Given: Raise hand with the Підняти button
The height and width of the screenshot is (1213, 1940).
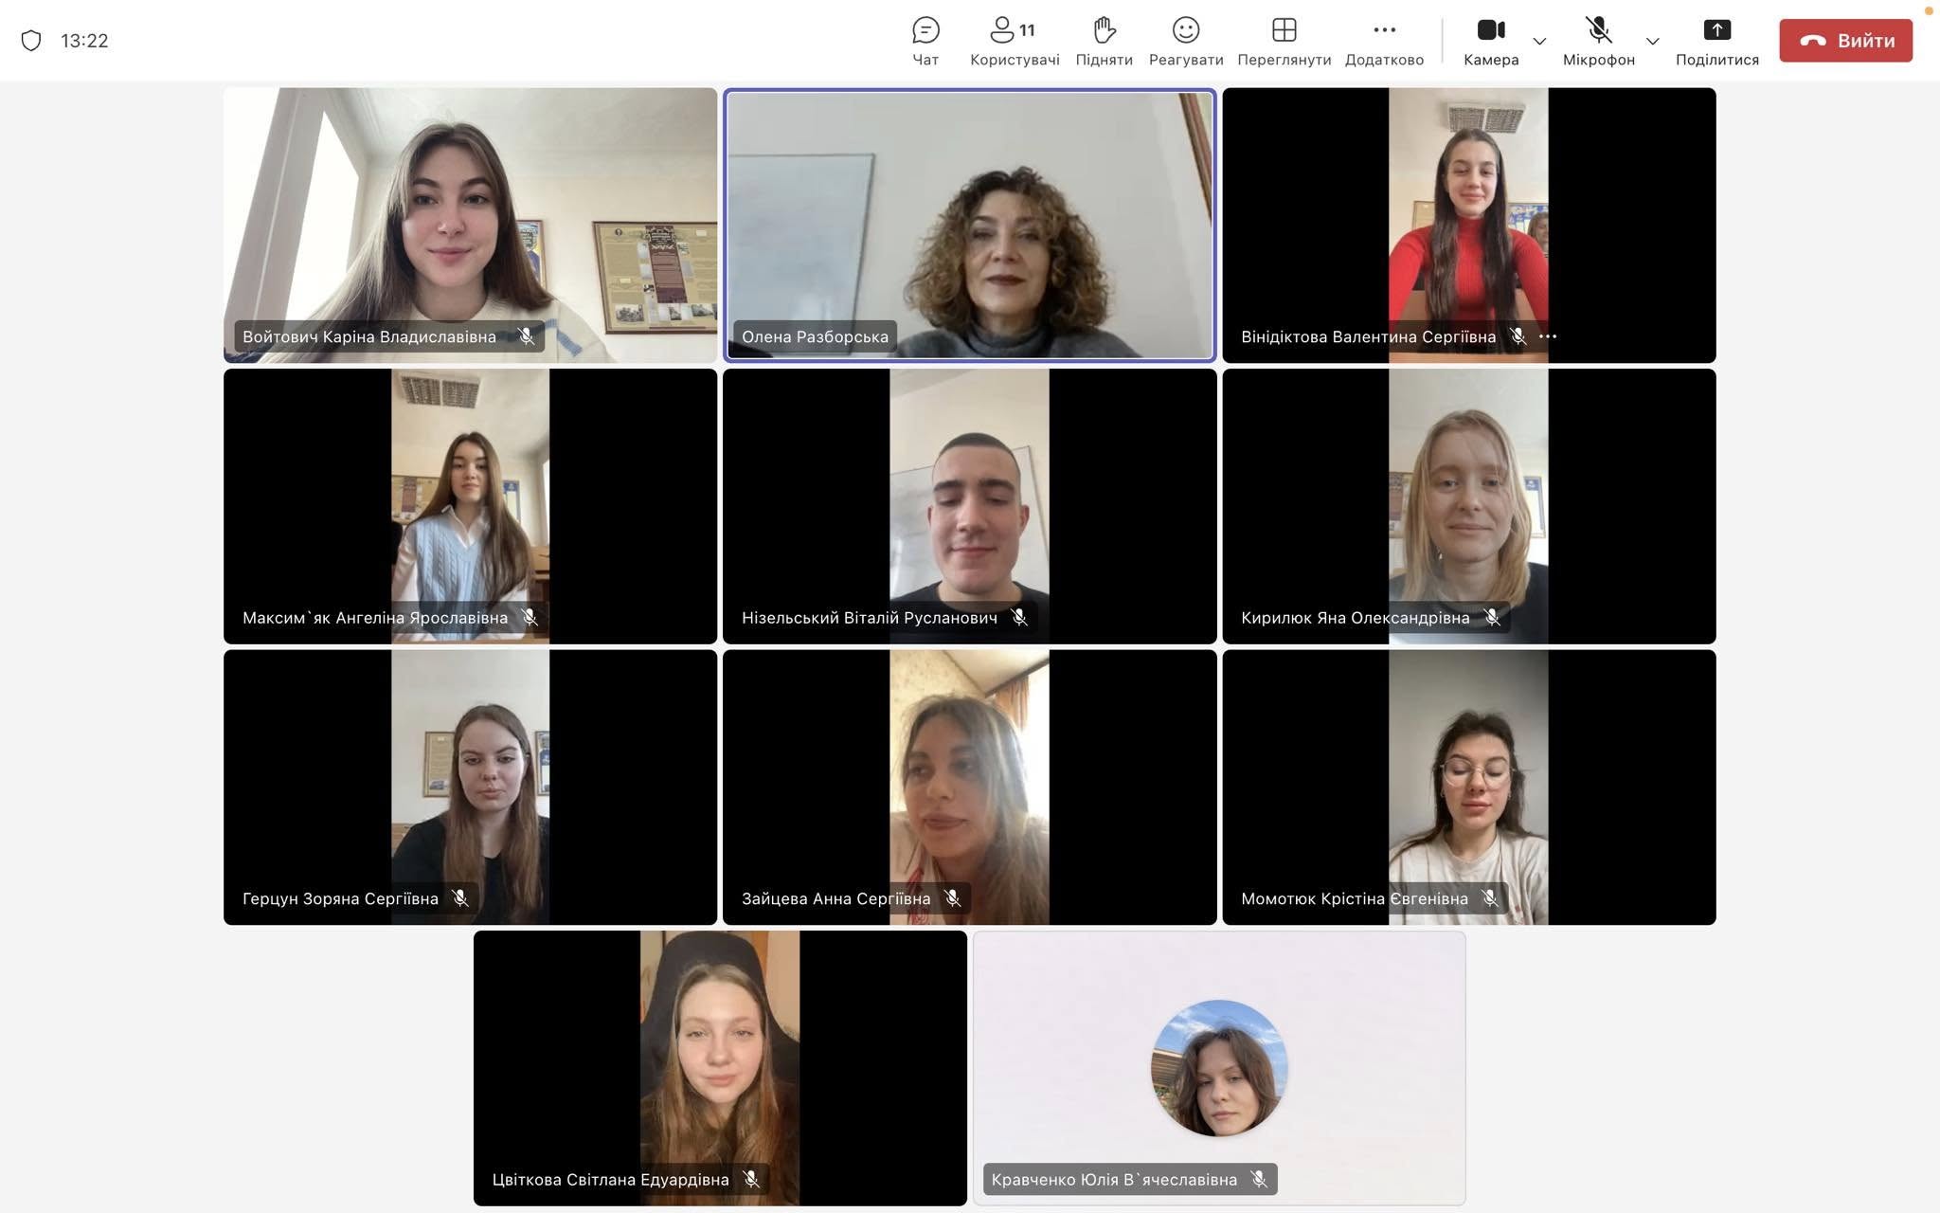Looking at the screenshot, I should pos(1104,41).
